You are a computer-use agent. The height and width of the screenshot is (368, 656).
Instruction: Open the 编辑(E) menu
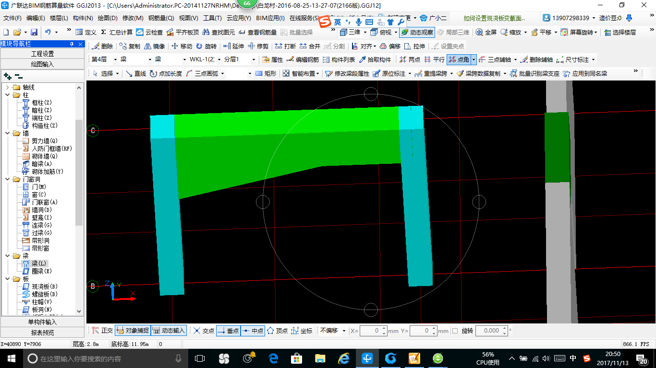click(36, 18)
